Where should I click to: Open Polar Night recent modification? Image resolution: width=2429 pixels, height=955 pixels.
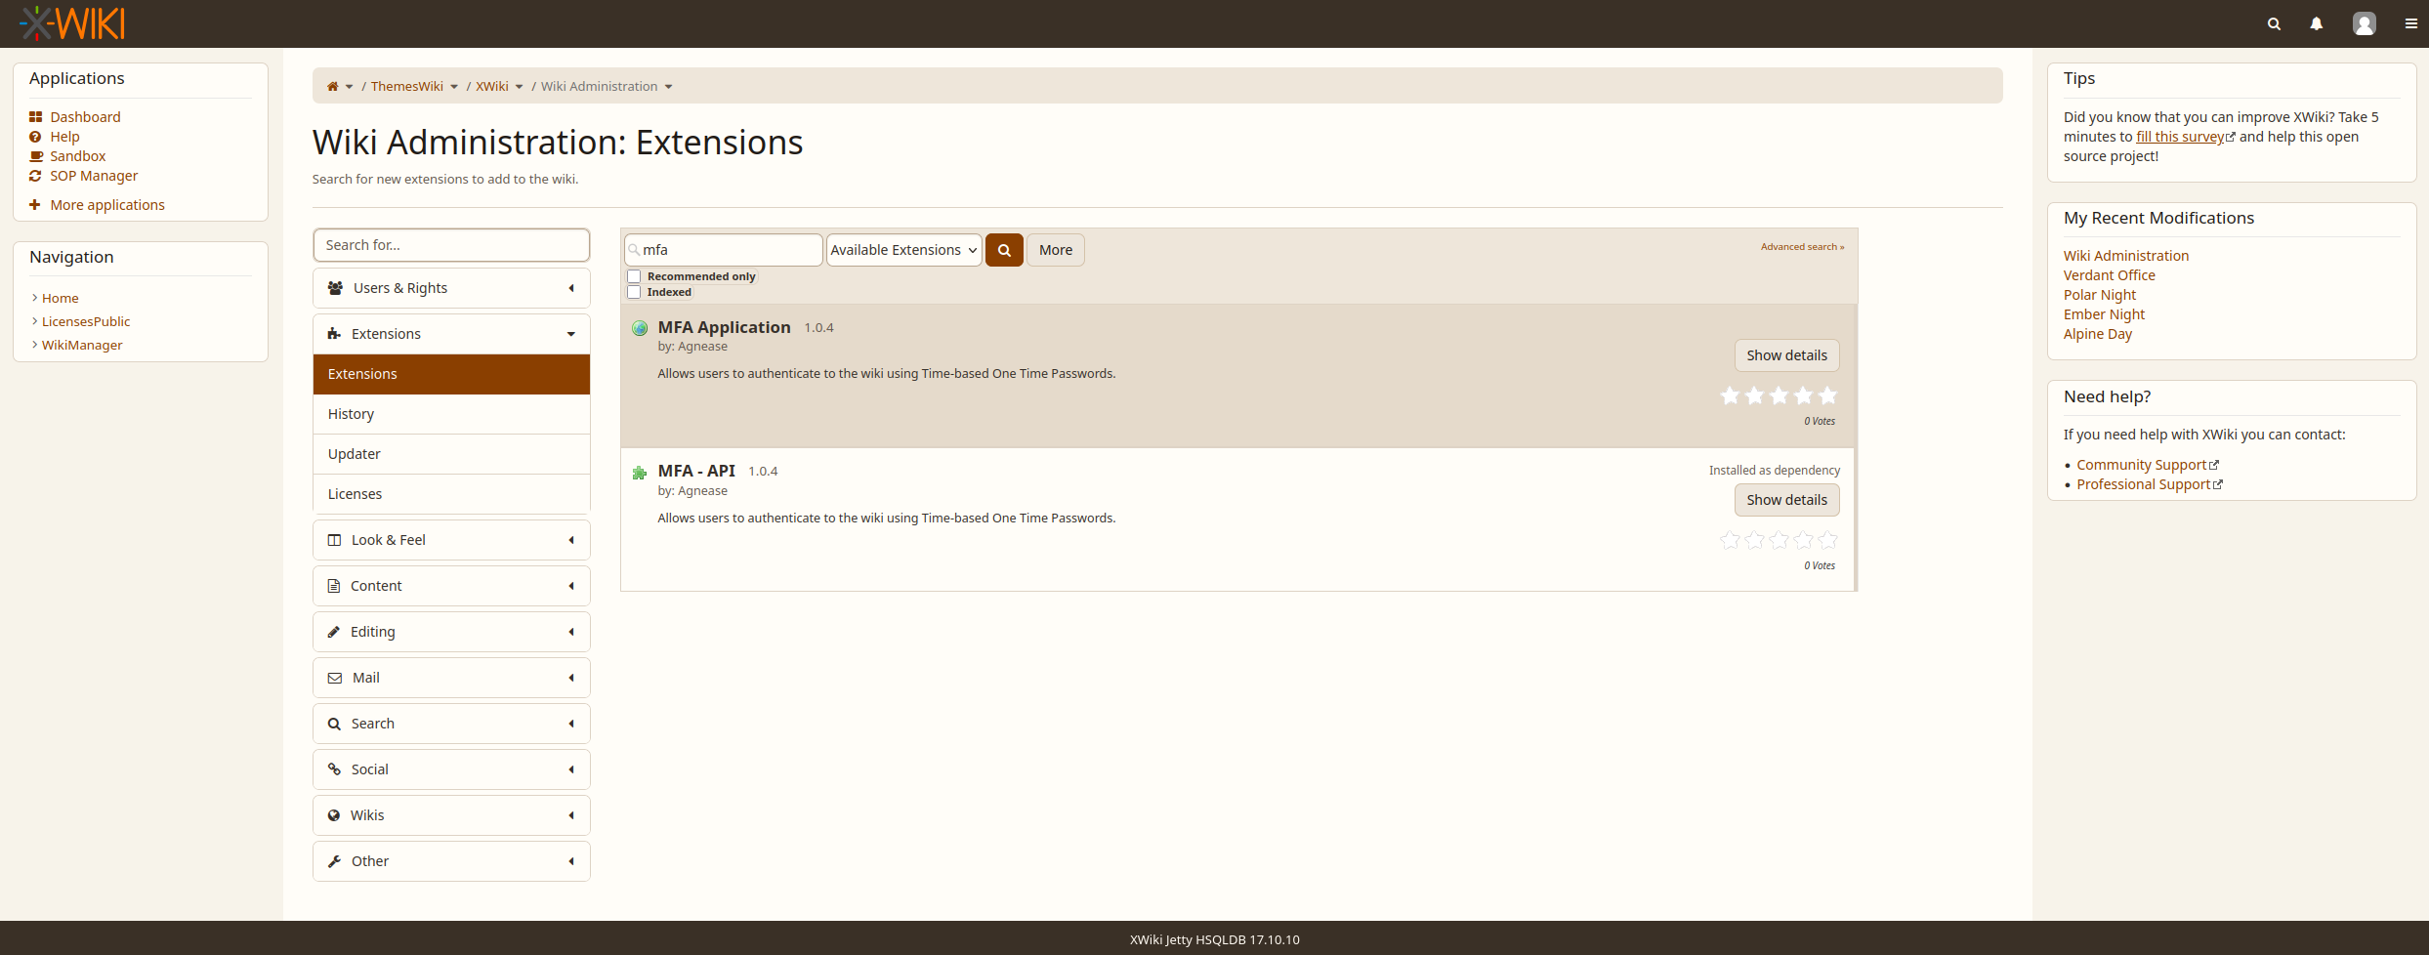click(x=2100, y=295)
